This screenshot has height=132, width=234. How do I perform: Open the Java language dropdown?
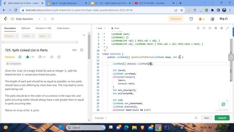101,28
